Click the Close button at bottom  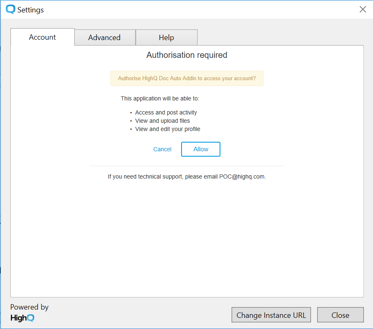tap(340, 315)
